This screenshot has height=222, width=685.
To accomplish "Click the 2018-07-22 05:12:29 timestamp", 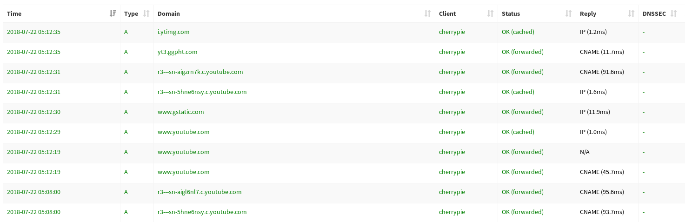I will click(x=33, y=132).
